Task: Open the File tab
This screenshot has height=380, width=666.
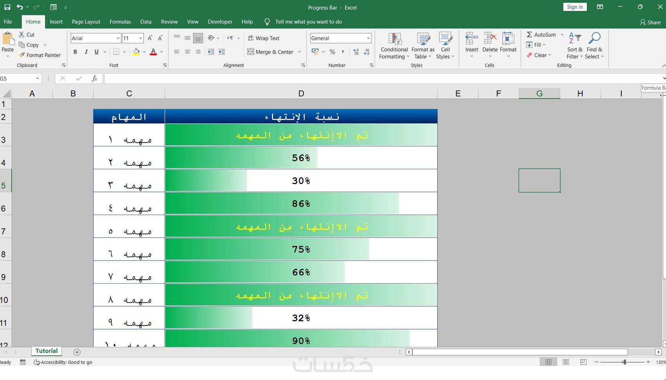Action: click(8, 22)
